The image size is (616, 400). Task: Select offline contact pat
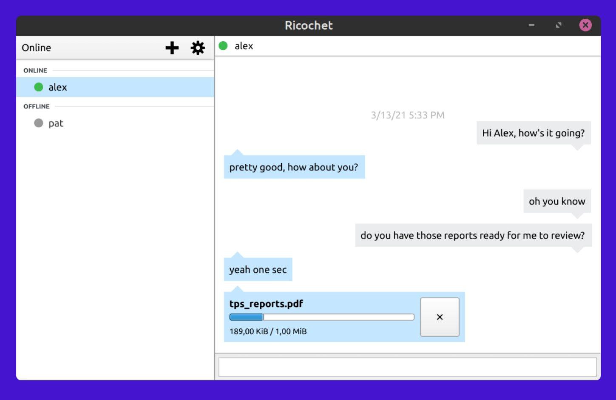tap(115, 123)
